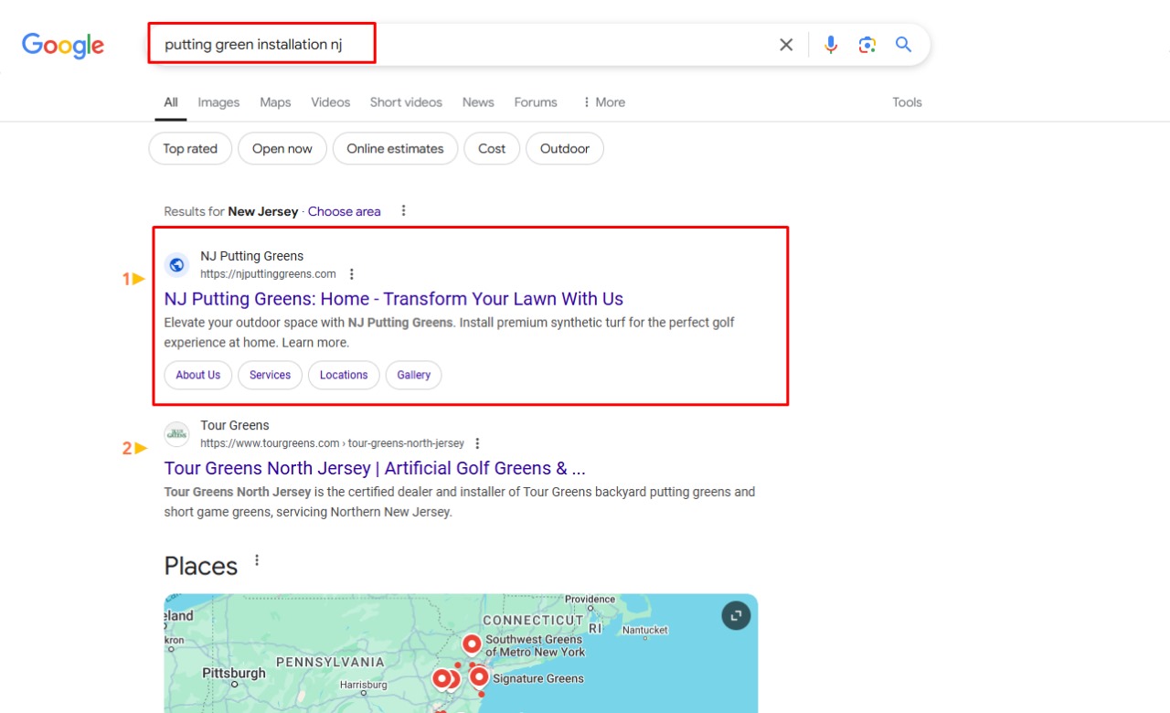Apply the Open now filter chip
The image size is (1170, 713).
(282, 149)
